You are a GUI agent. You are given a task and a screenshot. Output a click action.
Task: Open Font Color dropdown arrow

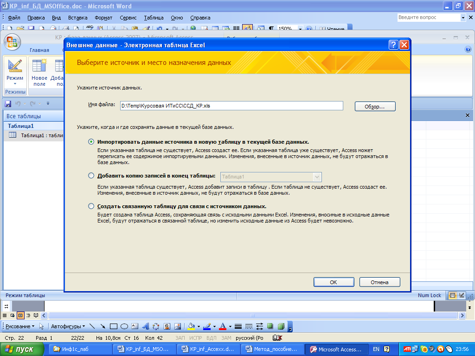(x=230, y=327)
